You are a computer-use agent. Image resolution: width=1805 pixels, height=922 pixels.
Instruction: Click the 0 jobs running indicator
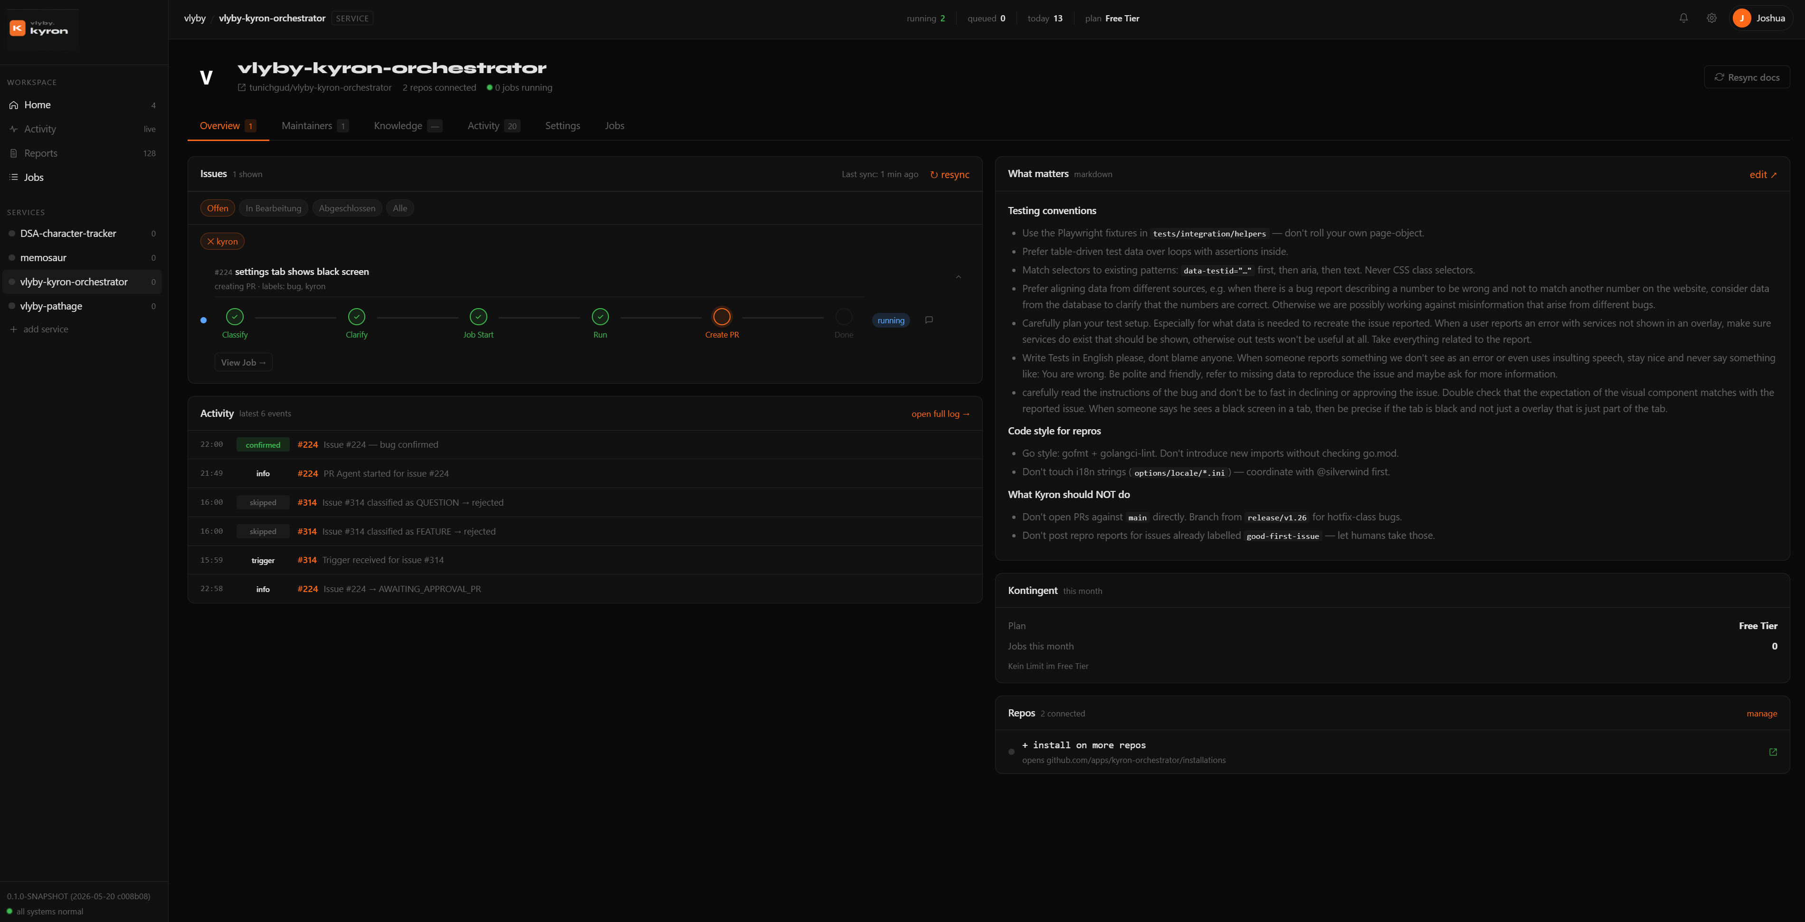coord(519,87)
